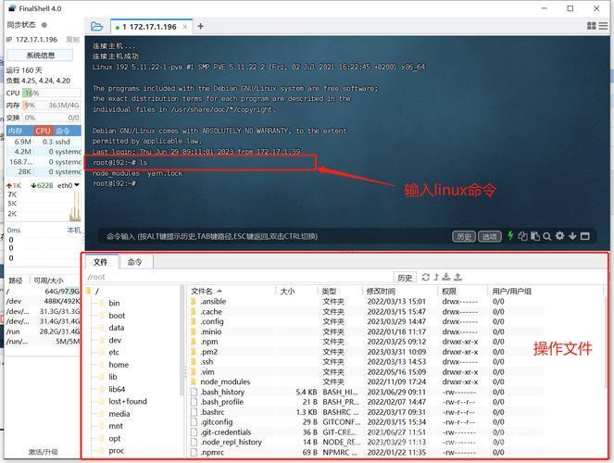The image size is (614, 463).
Task: Click the CPU 16% usage bar
Action: click(x=51, y=94)
